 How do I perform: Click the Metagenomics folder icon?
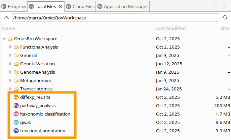point(16,81)
